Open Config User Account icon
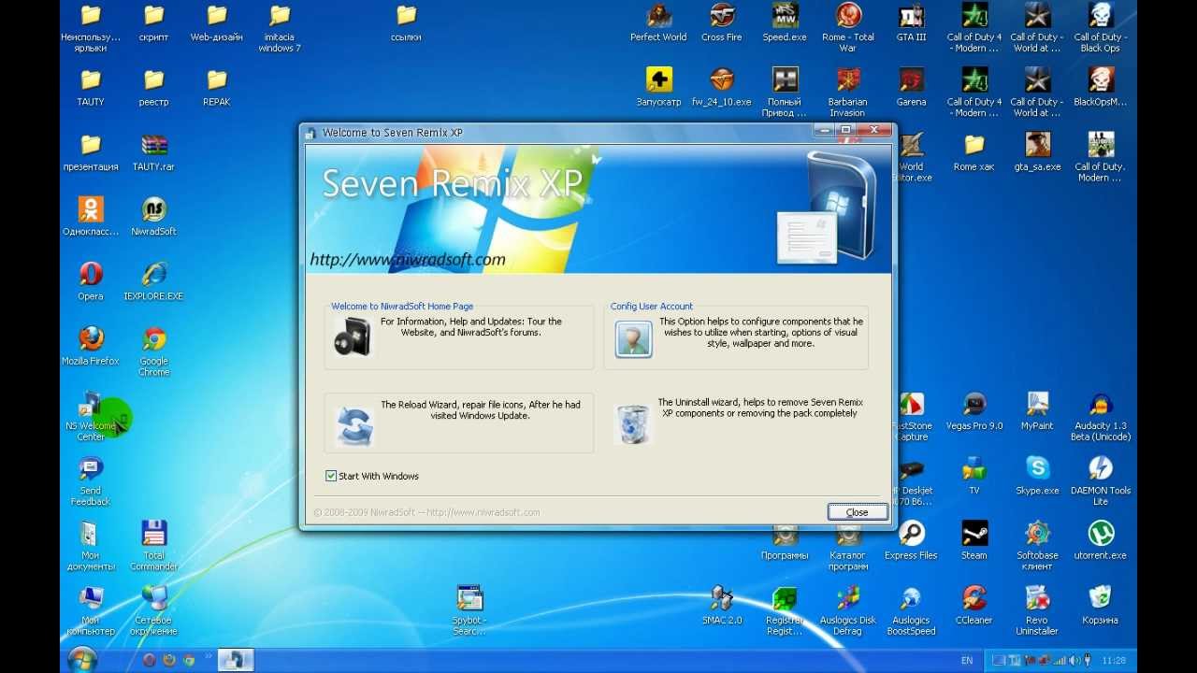The width and height of the screenshot is (1197, 673). 633,338
